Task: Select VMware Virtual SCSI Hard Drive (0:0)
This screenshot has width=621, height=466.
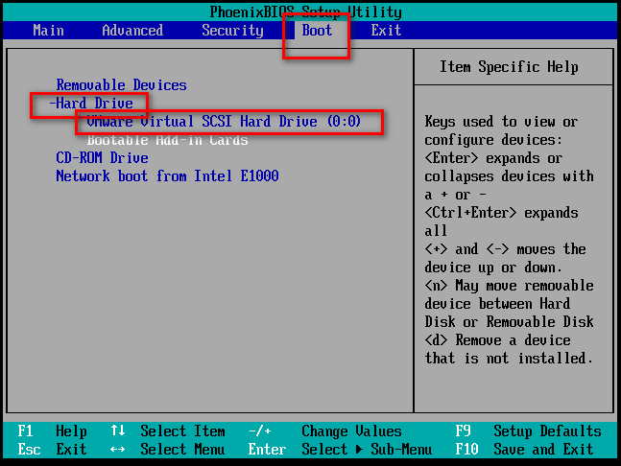Action: tap(224, 122)
